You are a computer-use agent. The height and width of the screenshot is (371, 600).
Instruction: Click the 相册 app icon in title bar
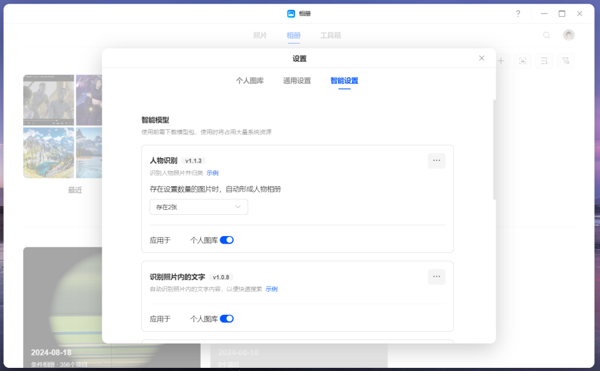(291, 14)
